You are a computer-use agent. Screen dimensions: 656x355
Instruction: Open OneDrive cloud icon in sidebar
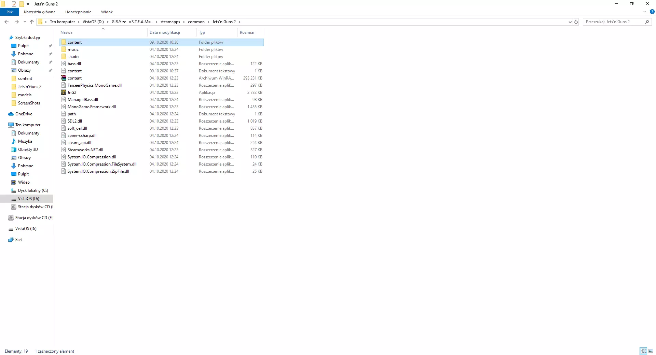pyautogui.click(x=11, y=114)
